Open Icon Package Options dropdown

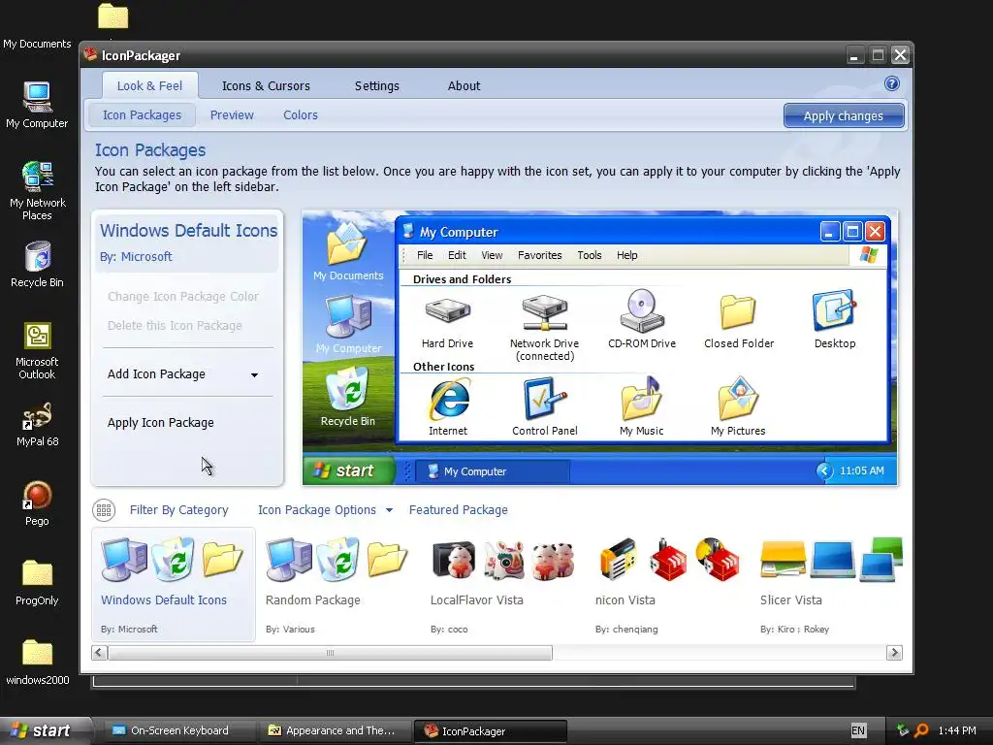(325, 510)
